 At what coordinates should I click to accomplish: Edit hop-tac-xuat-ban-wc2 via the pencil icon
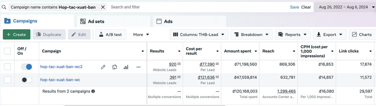pos(103,67)
